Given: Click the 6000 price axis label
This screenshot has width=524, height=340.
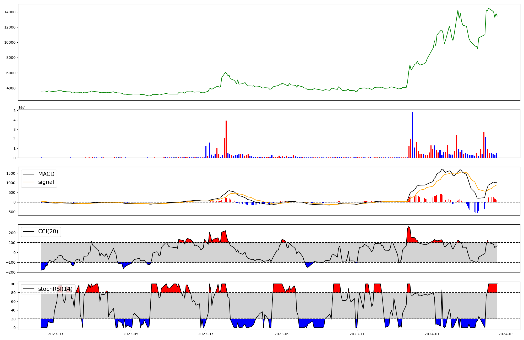Looking at the screenshot, I should [x=11, y=73].
